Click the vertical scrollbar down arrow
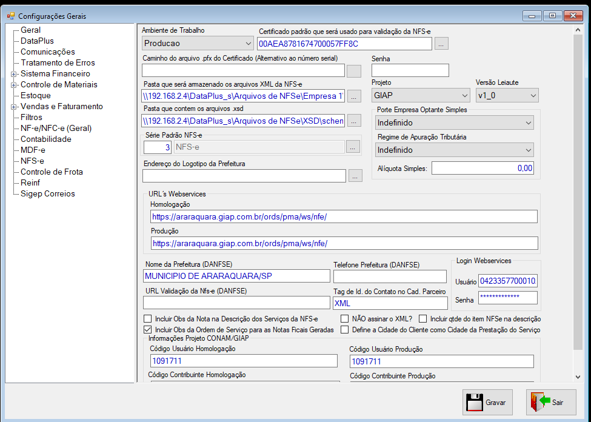 click(x=578, y=377)
